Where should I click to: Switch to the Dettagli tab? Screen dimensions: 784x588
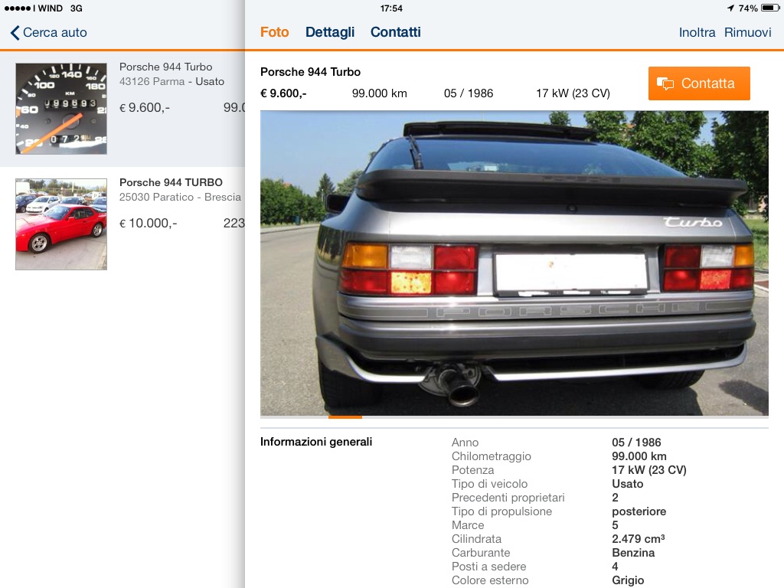pyautogui.click(x=330, y=32)
